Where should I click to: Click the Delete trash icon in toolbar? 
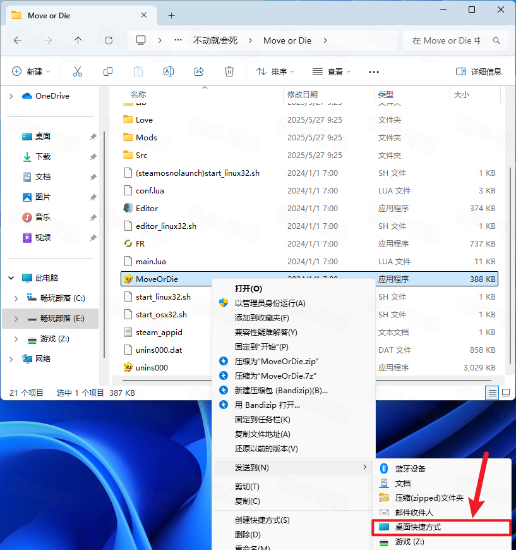[x=229, y=71]
